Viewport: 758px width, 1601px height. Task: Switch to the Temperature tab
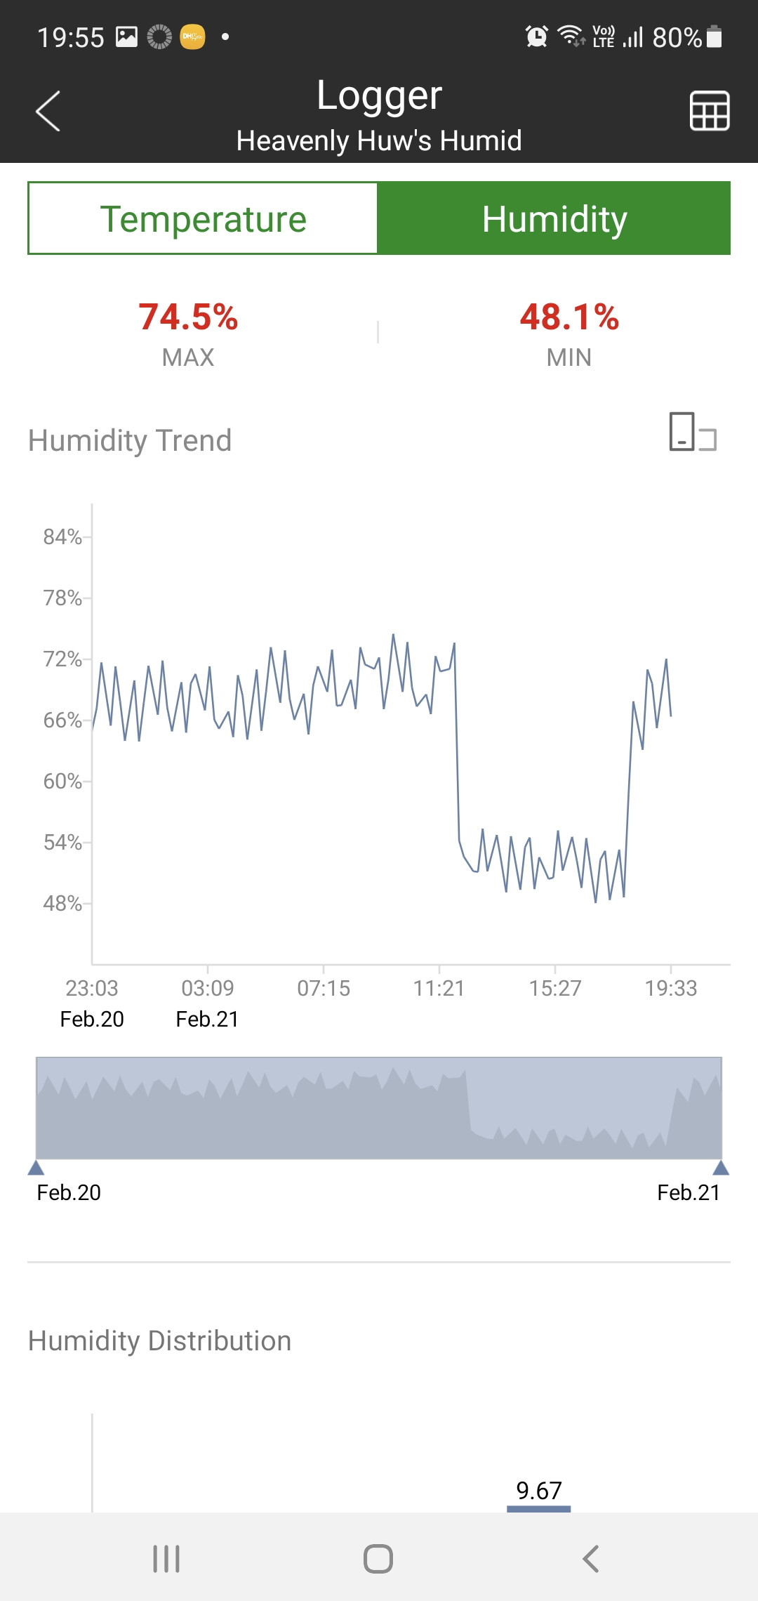[203, 218]
